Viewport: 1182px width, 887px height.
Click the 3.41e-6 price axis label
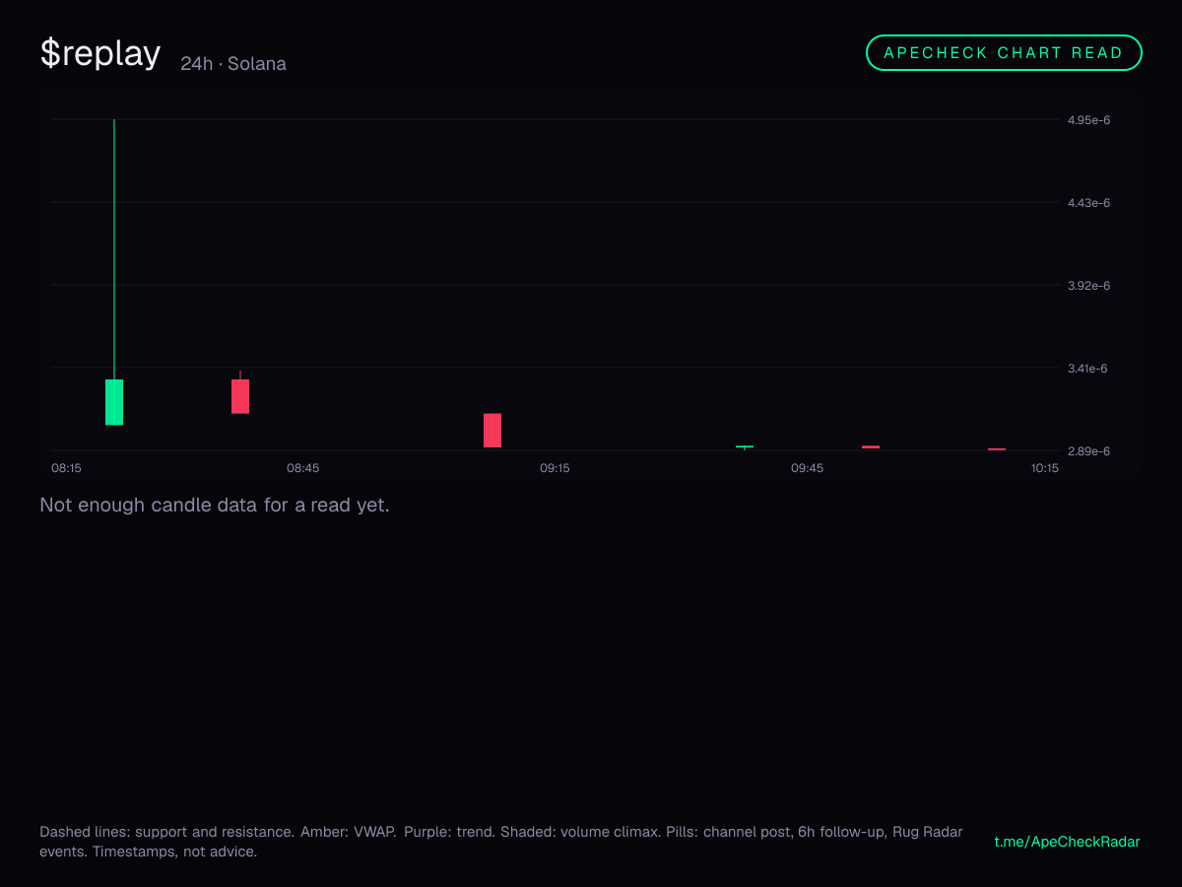(1088, 369)
